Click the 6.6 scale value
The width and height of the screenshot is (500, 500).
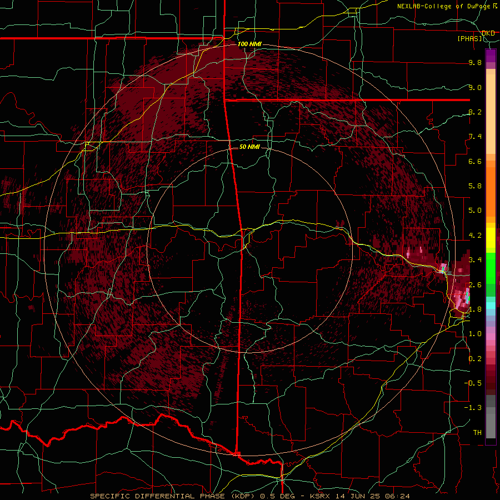(x=475, y=161)
